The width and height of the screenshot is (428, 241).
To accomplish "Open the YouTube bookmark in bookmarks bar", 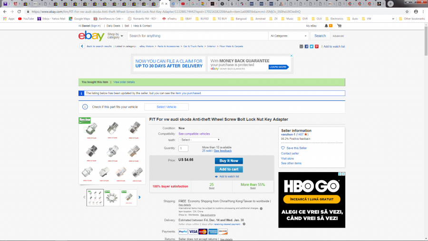I will click(x=26, y=19).
